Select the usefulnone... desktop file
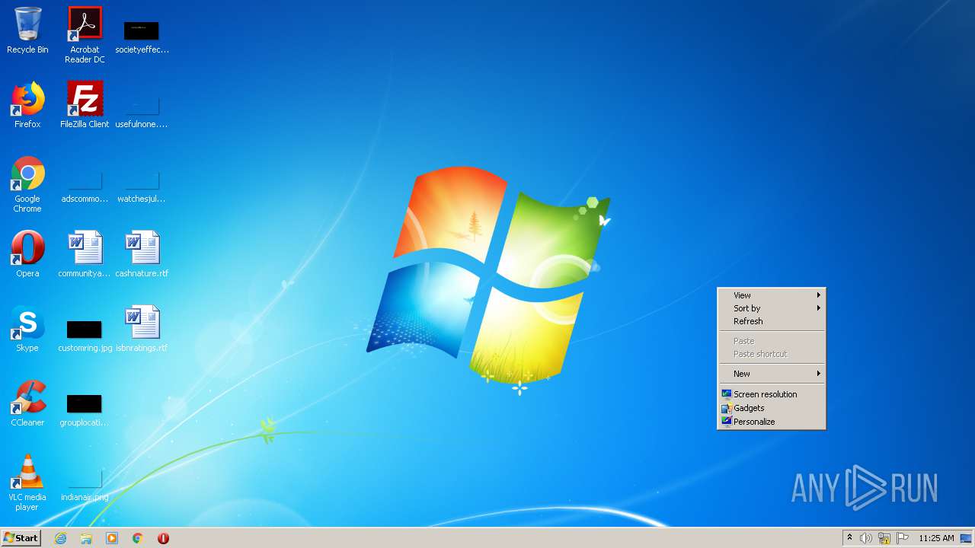 pos(142,111)
